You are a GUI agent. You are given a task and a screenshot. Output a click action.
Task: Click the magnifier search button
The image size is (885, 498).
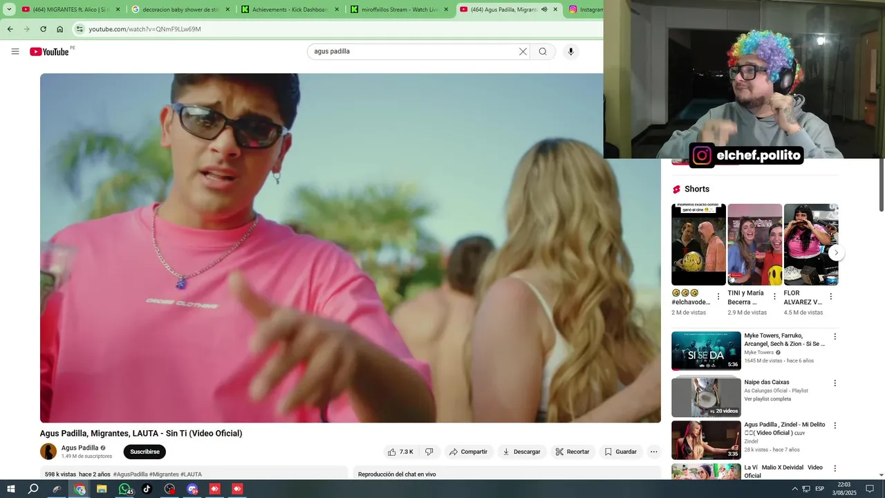(543, 51)
